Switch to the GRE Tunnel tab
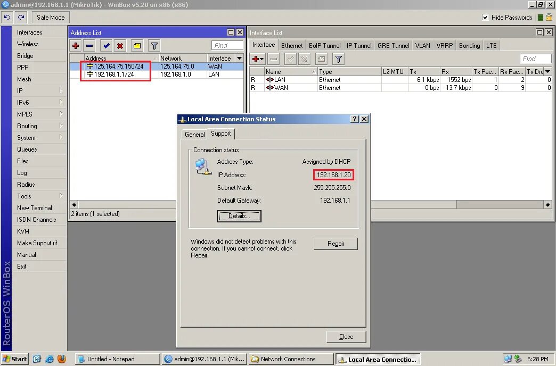This screenshot has width=556, height=366. [x=393, y=45]
